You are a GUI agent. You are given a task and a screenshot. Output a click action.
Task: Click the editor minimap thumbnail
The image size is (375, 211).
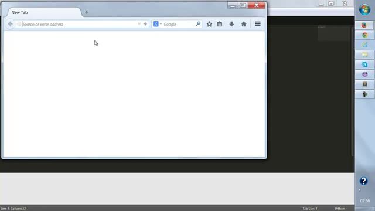coord(334,33)
